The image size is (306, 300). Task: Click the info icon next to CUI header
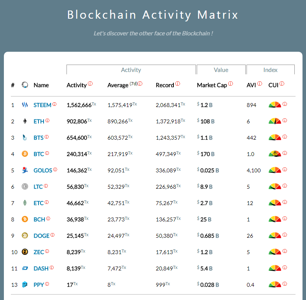tap(282, 84)
